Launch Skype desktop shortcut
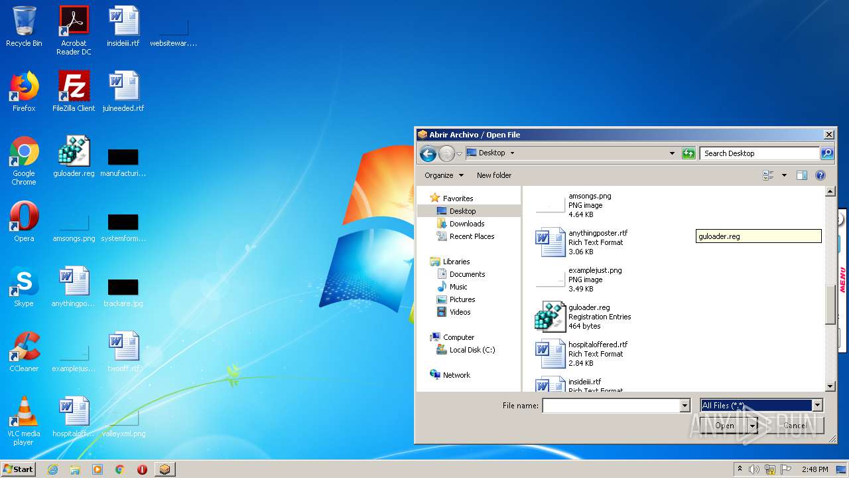The image size is (849, 478). [24, 288]
